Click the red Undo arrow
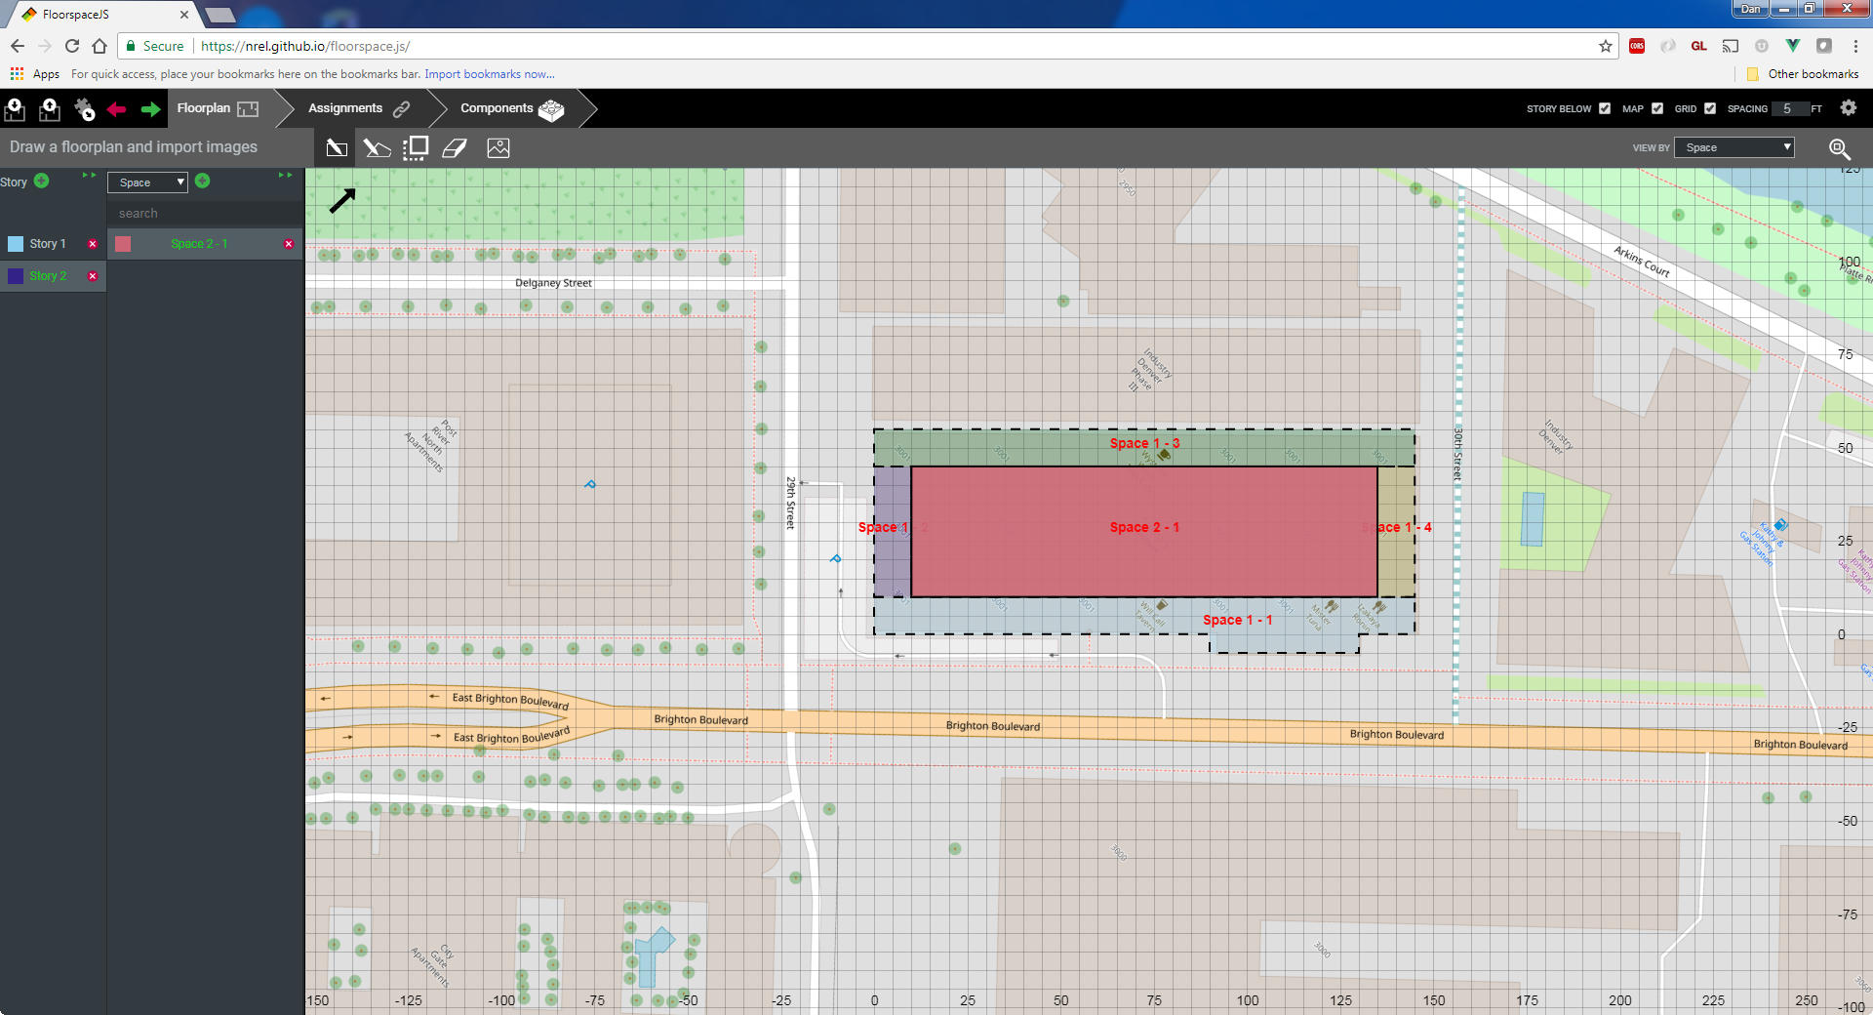 pos(117,109)
